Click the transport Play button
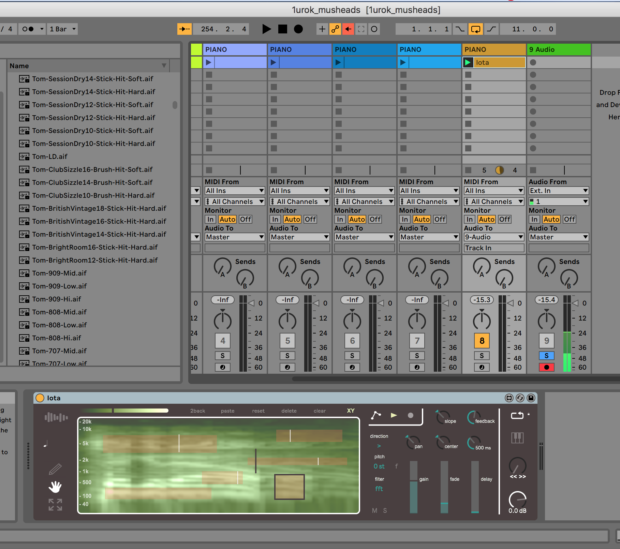620x549 pixels. pos(266,29)
